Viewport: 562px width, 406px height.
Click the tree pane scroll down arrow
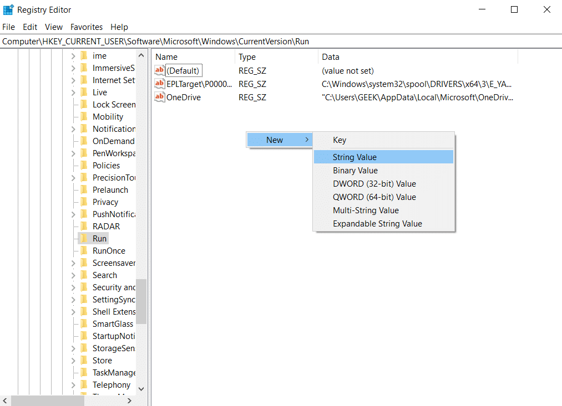click(141, 389)
